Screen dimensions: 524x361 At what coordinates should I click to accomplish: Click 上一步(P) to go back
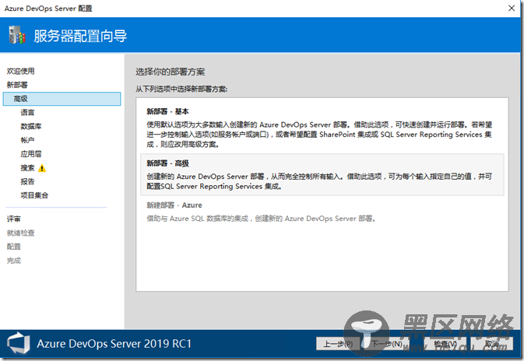(338, 344)
